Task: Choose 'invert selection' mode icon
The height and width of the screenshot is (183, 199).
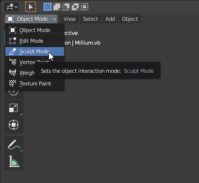Action: [75, 7]
